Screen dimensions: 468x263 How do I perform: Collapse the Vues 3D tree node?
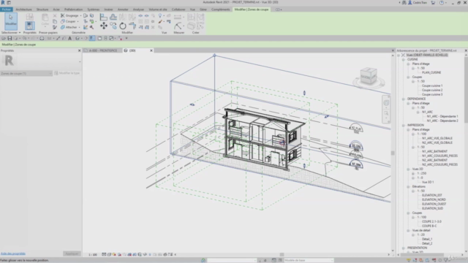coord(408,169)
